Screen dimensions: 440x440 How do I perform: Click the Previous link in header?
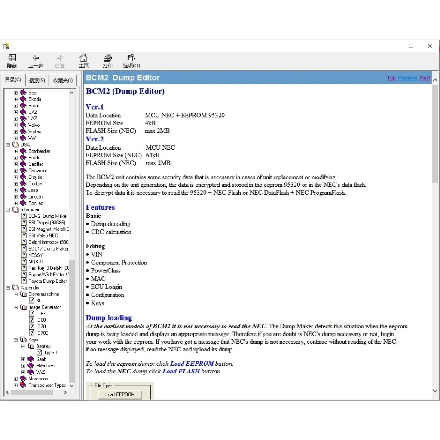pos(407,78)
